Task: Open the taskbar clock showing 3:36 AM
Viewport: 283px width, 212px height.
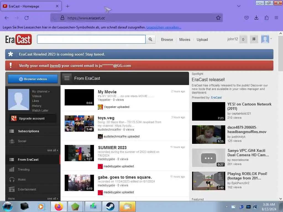Action: [x=269, y=207]
